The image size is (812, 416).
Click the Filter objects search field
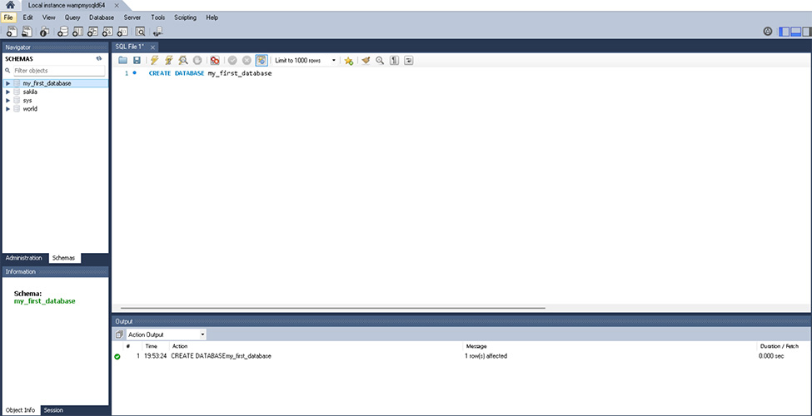[57, 72]
